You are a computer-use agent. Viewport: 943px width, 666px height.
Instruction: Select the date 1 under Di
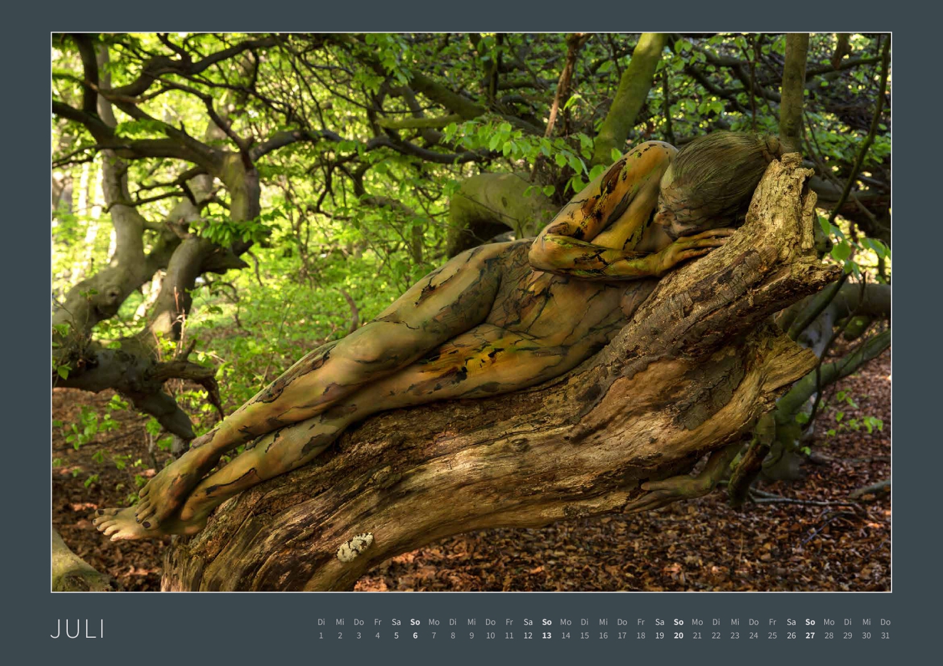pyautogui.click(x=321, y=635)
